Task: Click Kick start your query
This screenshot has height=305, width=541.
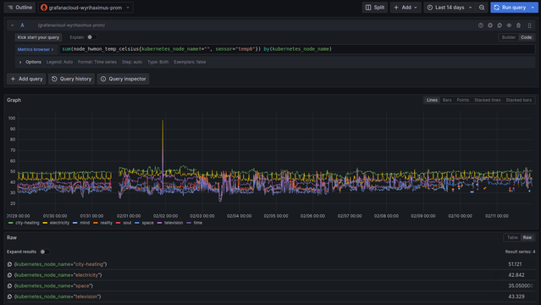Action: point(38,37)
